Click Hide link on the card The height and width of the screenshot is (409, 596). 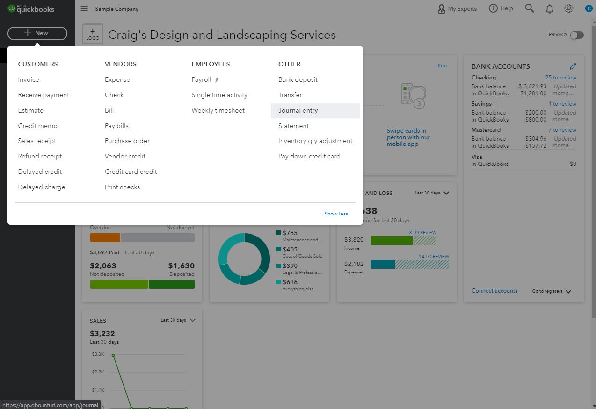coord(441,65)
